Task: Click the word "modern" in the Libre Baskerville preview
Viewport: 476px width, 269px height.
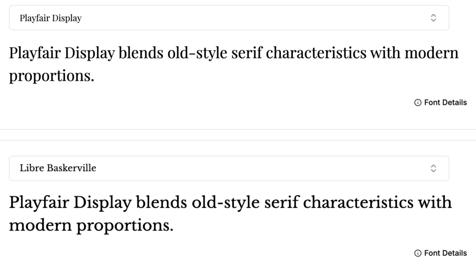Action: pos(40,226)
